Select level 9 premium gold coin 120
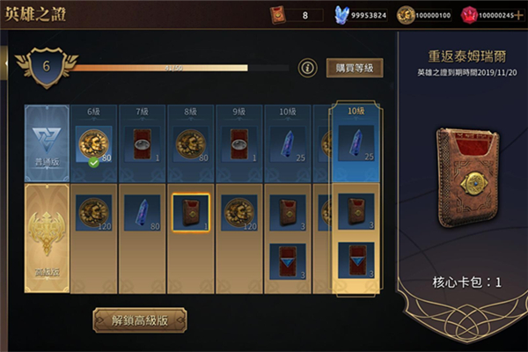Screen dimensions: 528x352 coord(239,213)
